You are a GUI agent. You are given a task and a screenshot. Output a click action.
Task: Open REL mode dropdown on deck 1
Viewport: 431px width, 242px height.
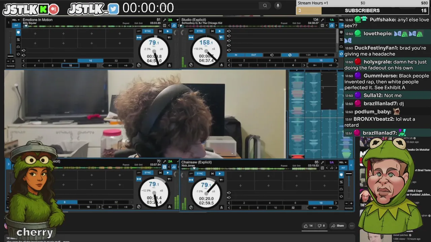(x=16, y=20)
